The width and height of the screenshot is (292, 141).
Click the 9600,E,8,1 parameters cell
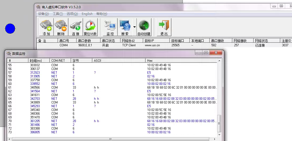[85, 45]
